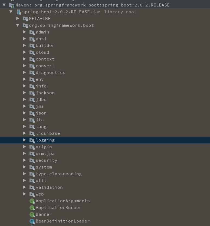Select the highlighted logging package row

click(45, 140)
